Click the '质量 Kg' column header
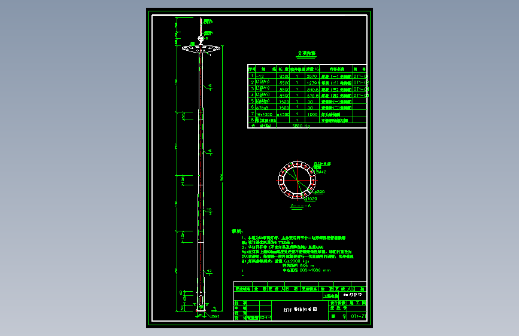This screenshot has height=336, width=519. coord(313,69)
